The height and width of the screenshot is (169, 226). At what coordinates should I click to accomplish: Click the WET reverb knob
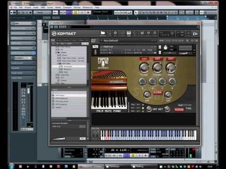point(167,109)
